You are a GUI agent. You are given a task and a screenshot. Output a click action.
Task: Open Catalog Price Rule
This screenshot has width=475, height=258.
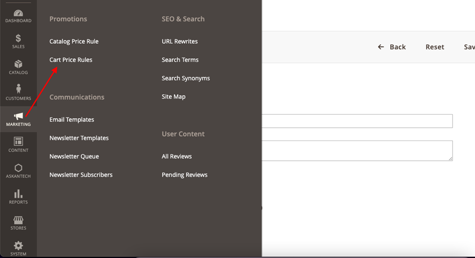coord(74,41)
